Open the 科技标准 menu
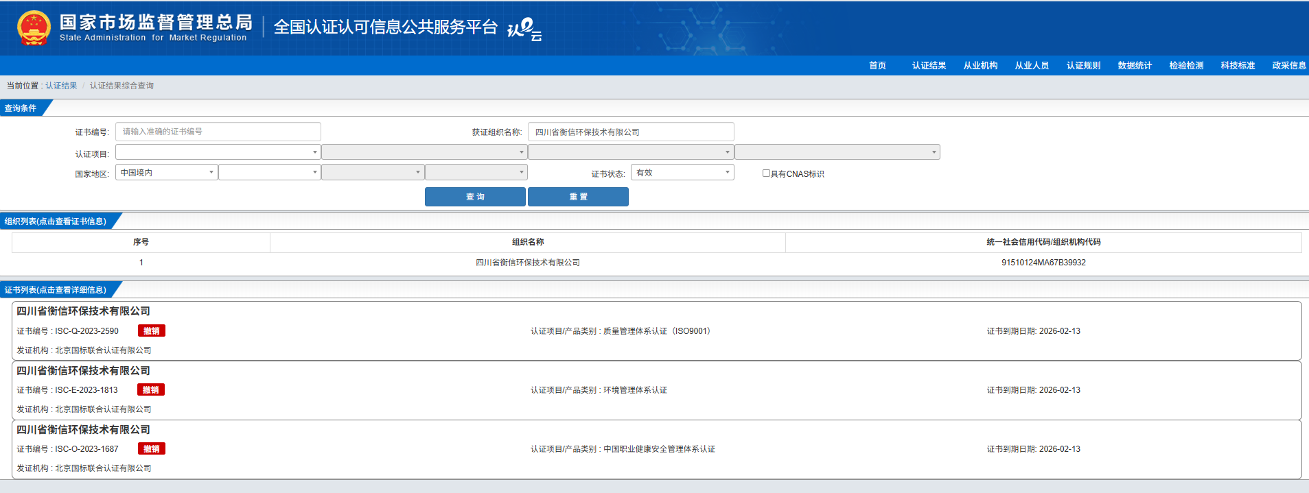Viewport: 1309px width, 493px height. point(1238,66)
